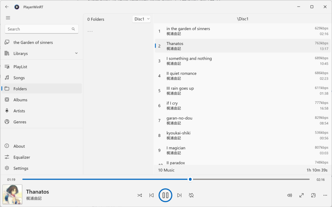Select track II paradox
Screen dimensions: 332x207
[x=243, y=162]
